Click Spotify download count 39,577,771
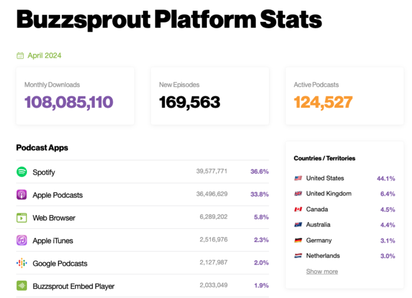412x298 pixels. (212, 171)
